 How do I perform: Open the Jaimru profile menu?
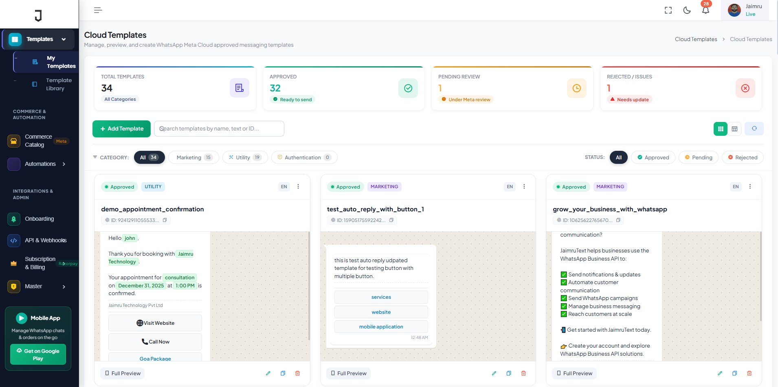tap(745, 10)
